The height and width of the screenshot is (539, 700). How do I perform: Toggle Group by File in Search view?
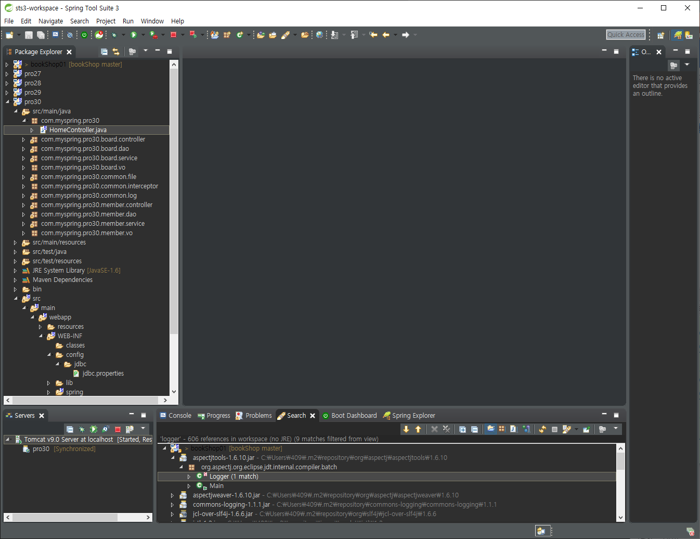tap(513, 429)
